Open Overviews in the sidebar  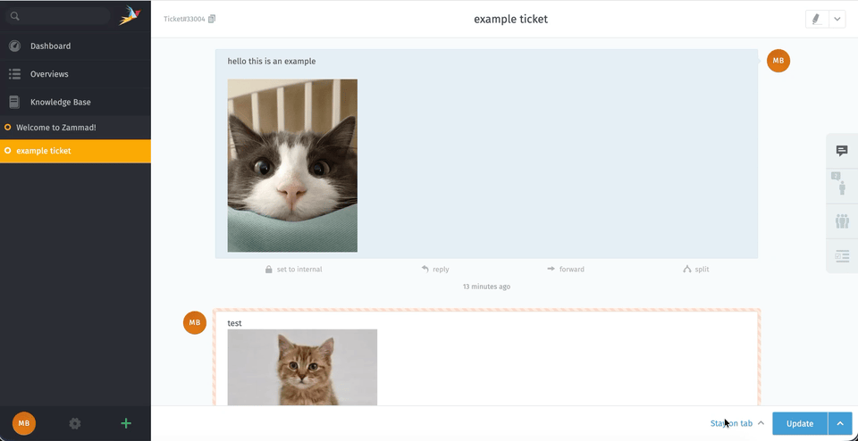pyautogui.click(x=49, y=74)
